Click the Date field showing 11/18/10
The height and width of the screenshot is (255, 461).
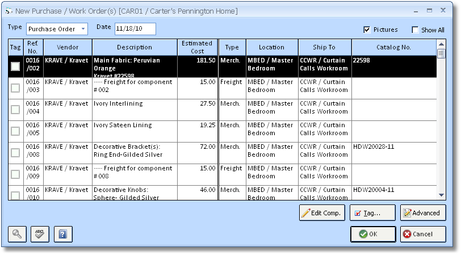point(135,29)
